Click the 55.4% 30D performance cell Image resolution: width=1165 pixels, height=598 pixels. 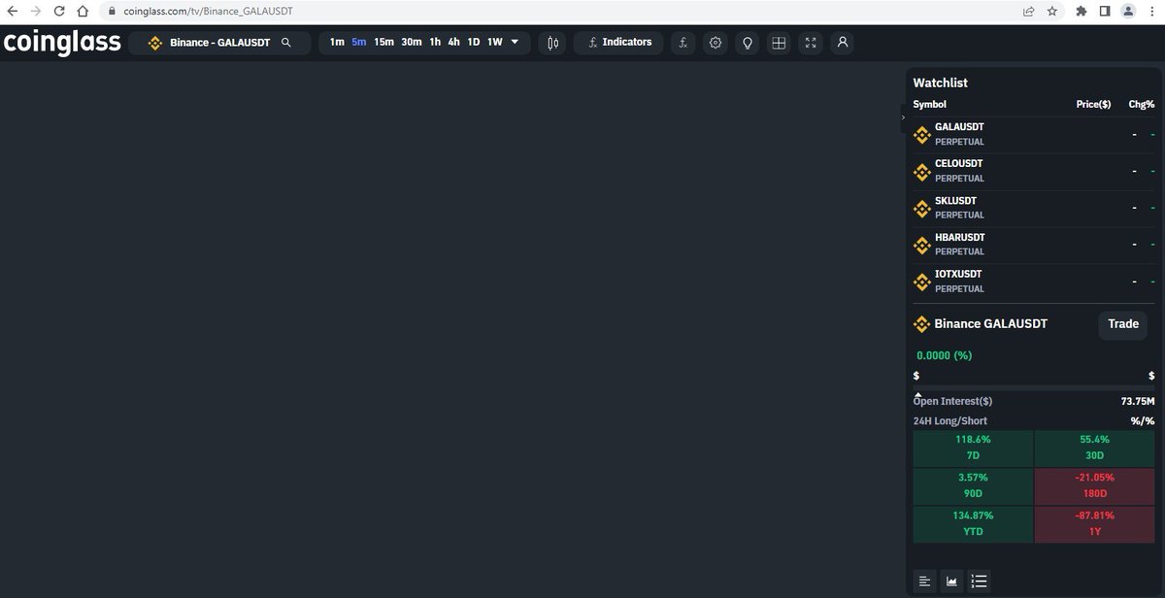pyautogui.click(x=1094, y=448)
